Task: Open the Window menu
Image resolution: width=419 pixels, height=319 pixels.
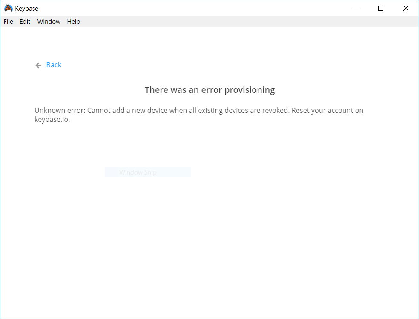Action: tap(49, 22)
